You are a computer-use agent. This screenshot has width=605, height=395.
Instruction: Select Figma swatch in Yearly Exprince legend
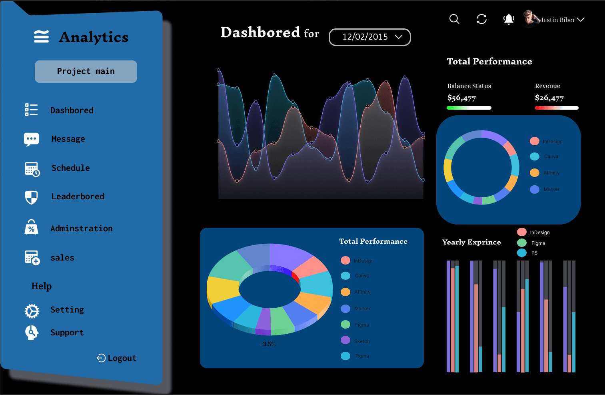522,243
